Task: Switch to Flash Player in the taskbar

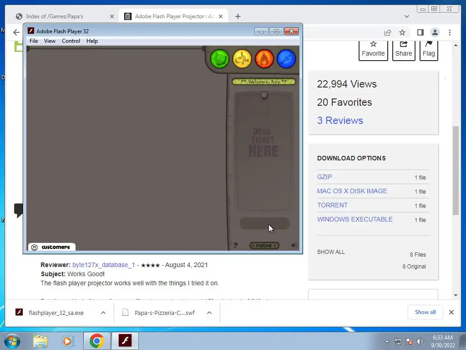Action: [x=125, y=341]
